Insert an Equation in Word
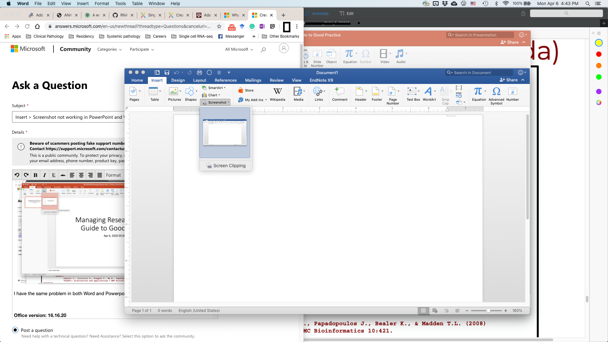This screenshot has height=342, width=608. (x=479, y=94)
